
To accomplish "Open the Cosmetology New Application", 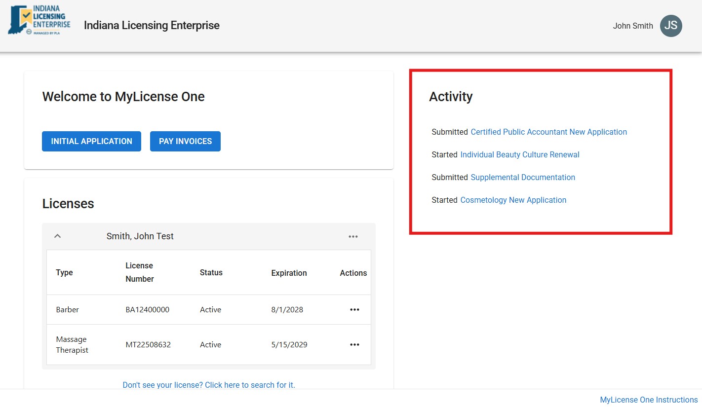I will (x=513, y=200).
